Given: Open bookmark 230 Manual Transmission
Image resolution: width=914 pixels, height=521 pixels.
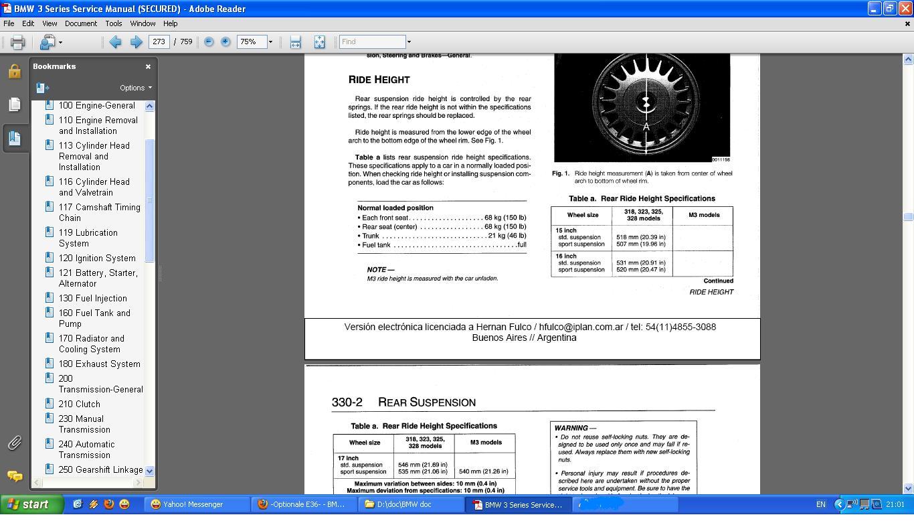Looking at the screenshot, I should coord(84,424).
